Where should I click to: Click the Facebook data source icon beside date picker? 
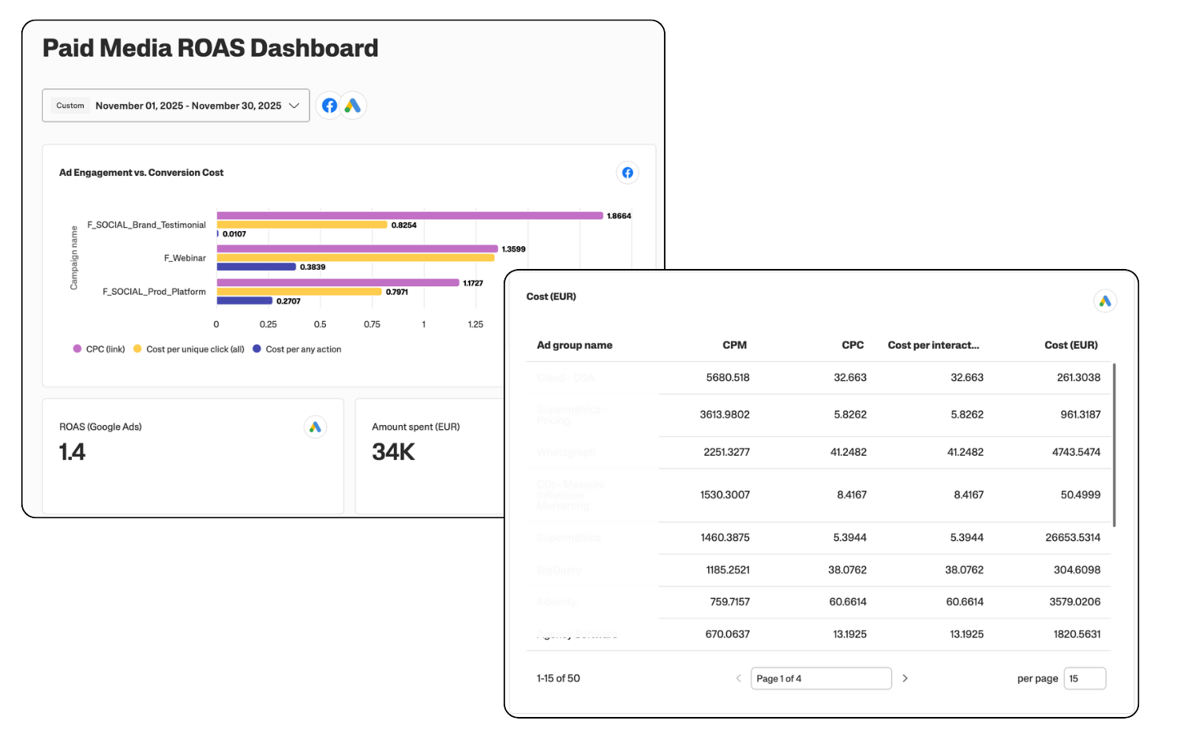(329, 106)
